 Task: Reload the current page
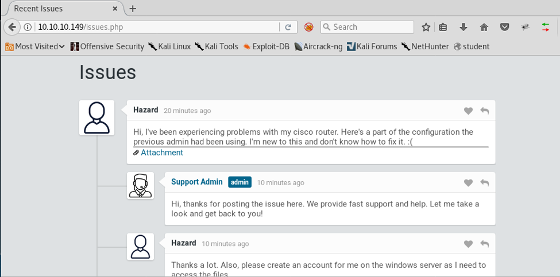click(288, 27)
